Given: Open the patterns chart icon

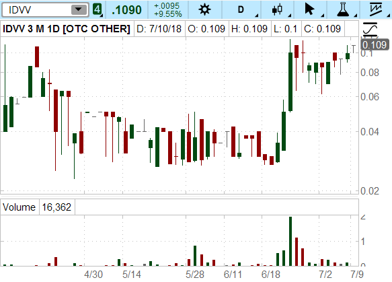Looking at the screenshot, I should pos(377,9).
